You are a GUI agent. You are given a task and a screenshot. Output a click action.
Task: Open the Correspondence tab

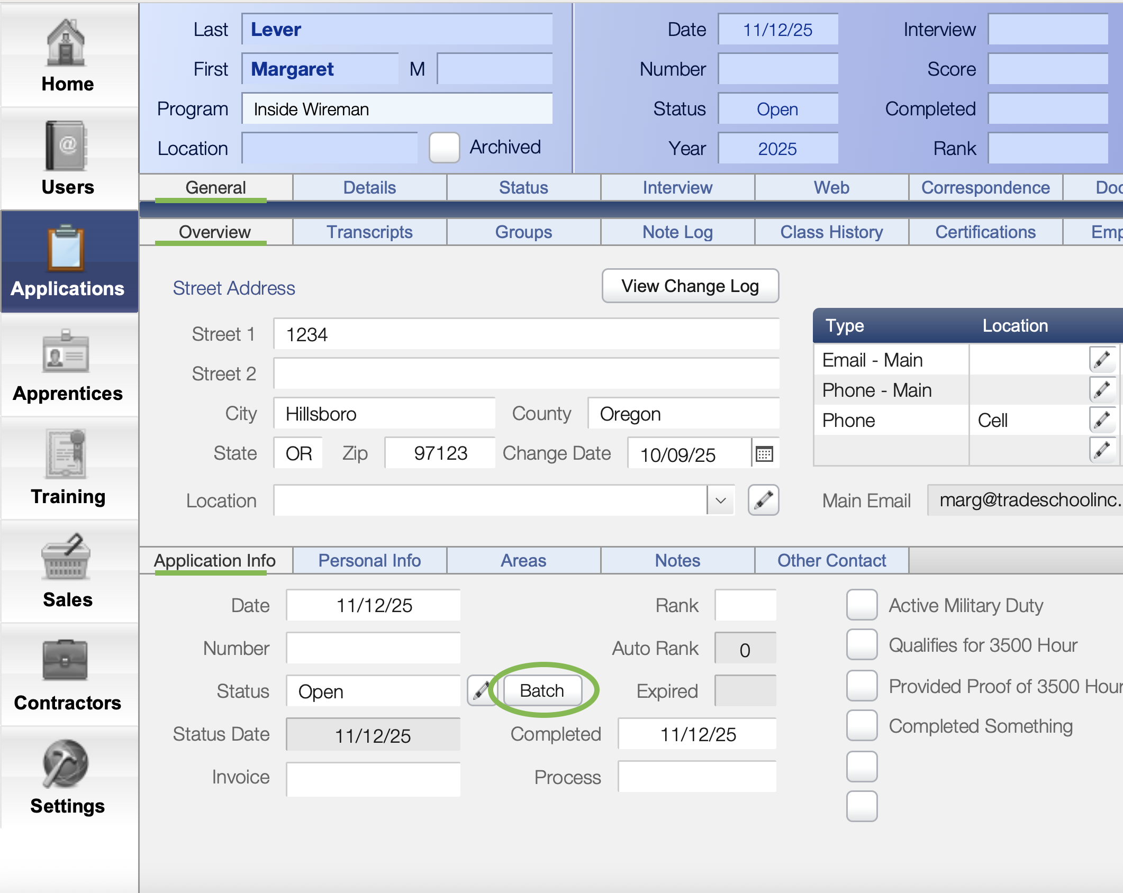tap(985, 188)
